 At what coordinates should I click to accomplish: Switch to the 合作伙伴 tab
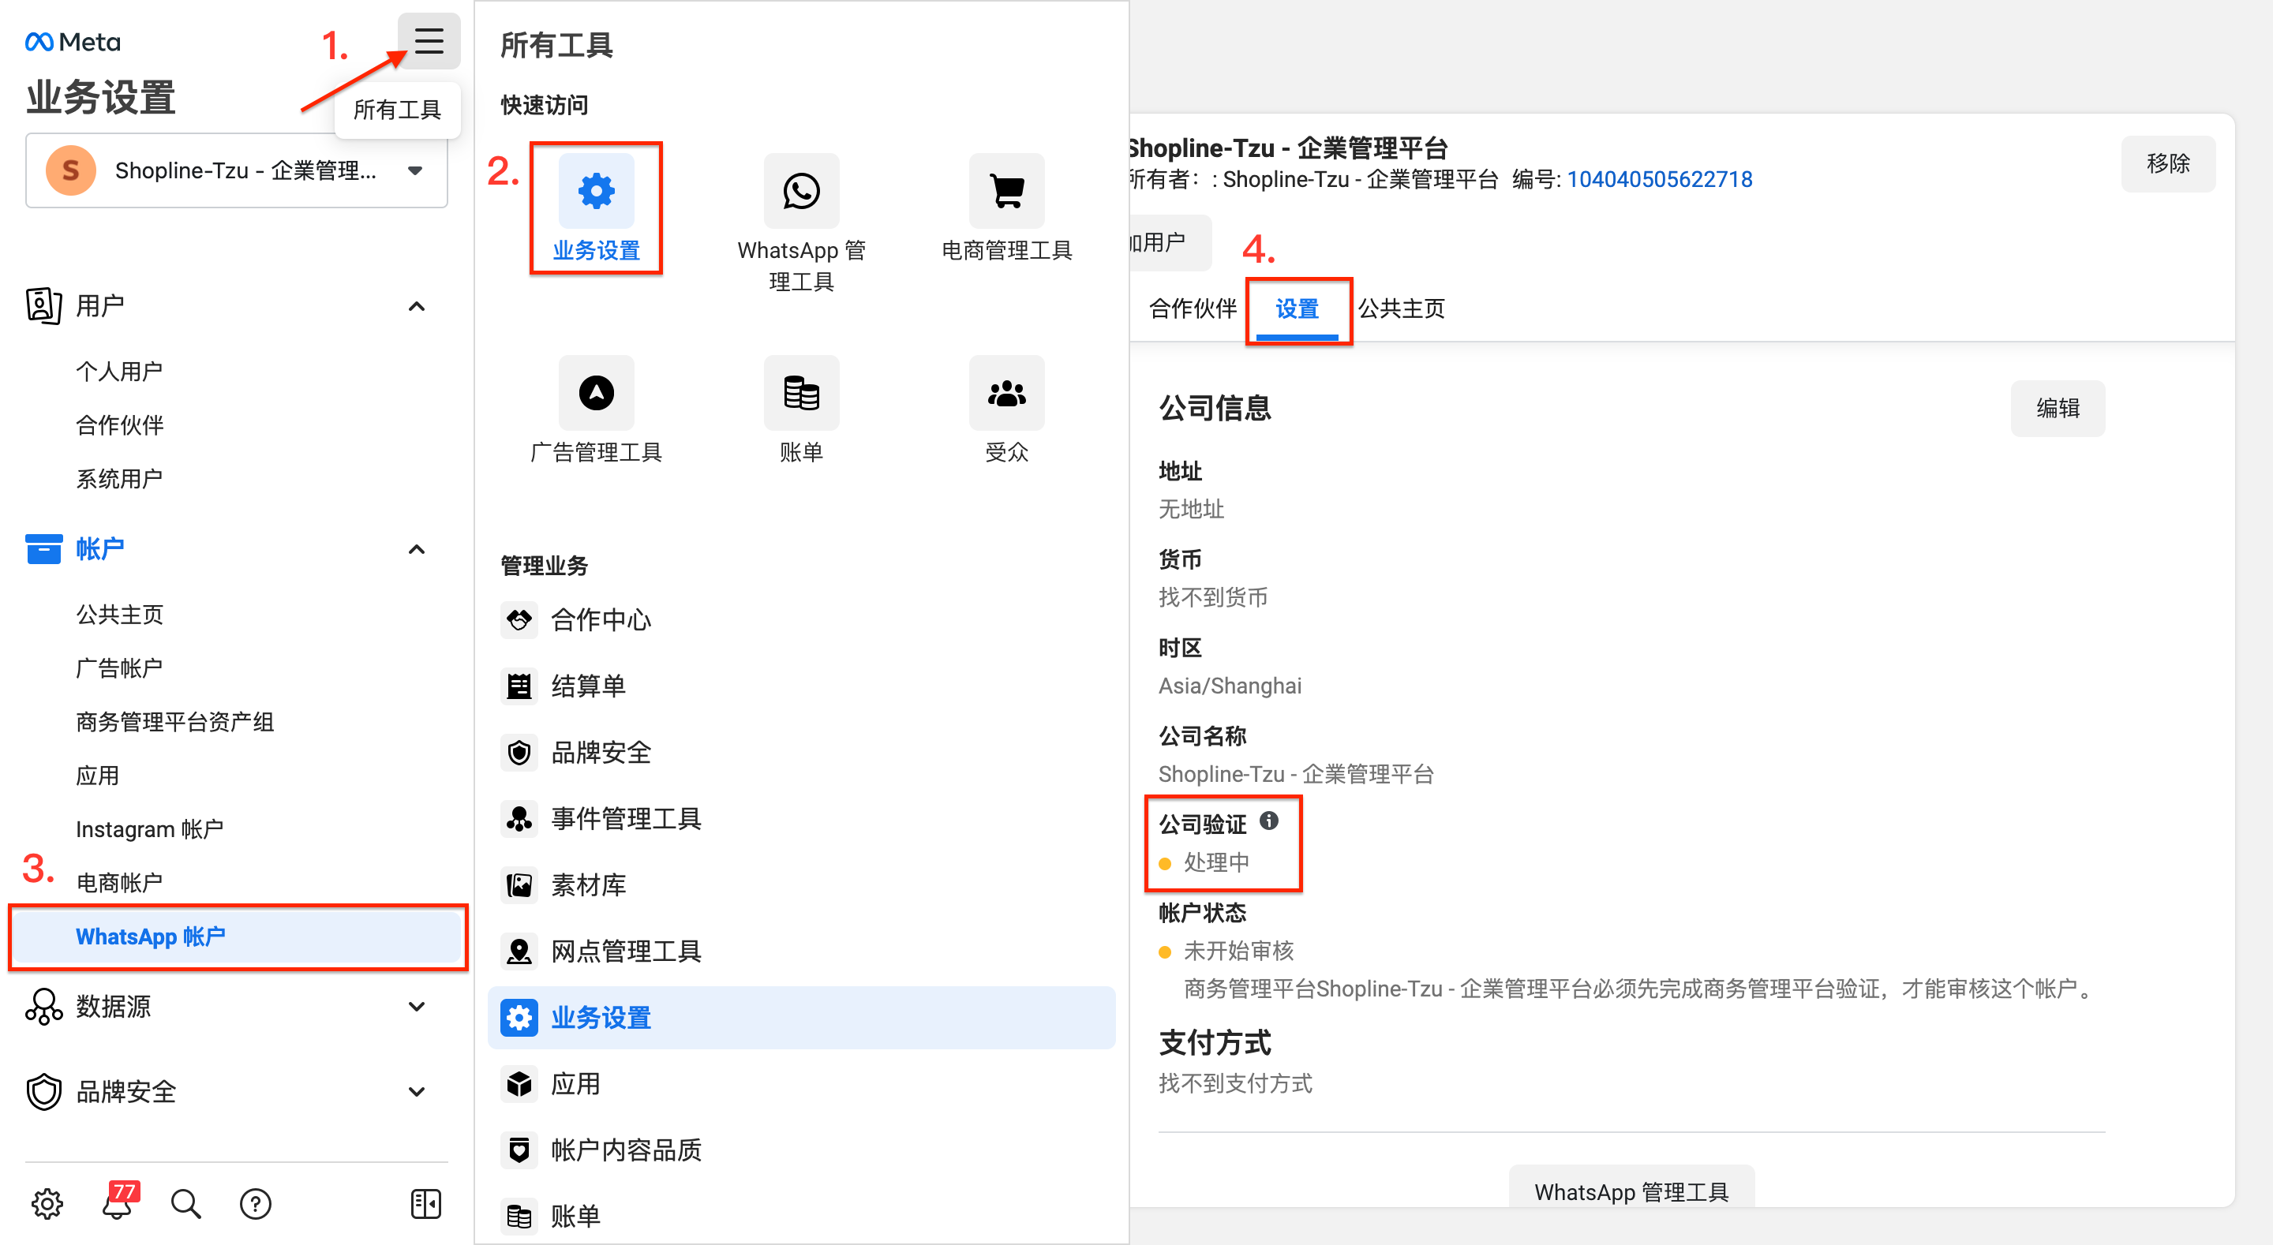[x=1193, y=308]
